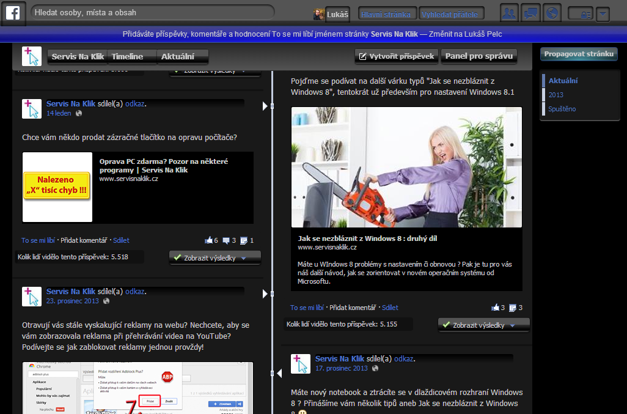
Task: Click timeline arrow marker beside 17. prosinec post
Action: [x=279, y=373]
